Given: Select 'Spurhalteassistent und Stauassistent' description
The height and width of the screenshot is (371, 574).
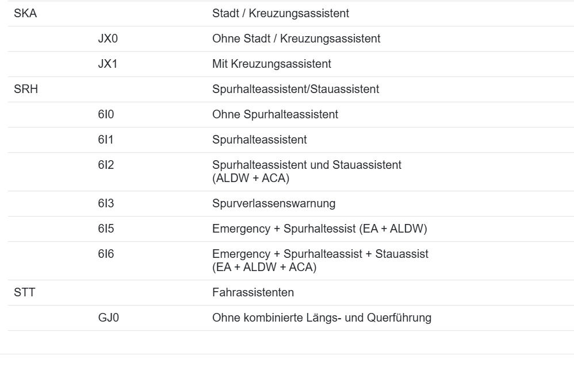Looking at the screenshot, I should pos(307,165).
